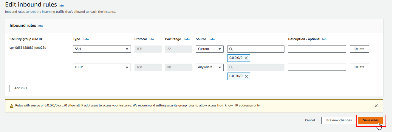Viewport: 393px width, 132px height.
Task: Open Info link beside Port range column
Action: point(187,39)
